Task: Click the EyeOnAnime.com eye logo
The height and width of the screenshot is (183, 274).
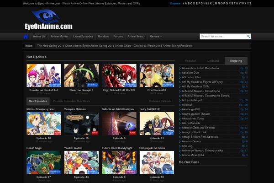Action: pos(48,20)
